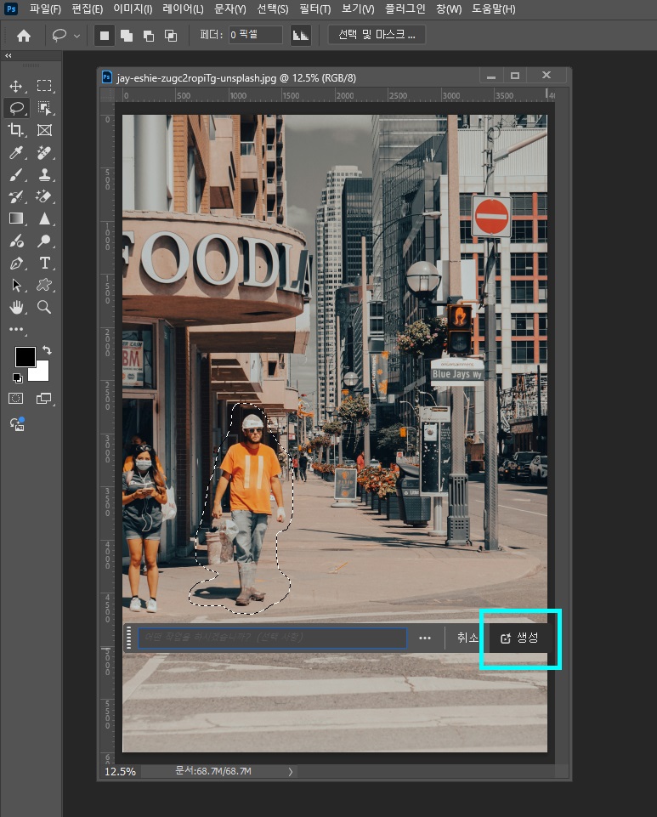Select the Lasso tool in toolbox
657x817 pixels.
click(16, 108)
